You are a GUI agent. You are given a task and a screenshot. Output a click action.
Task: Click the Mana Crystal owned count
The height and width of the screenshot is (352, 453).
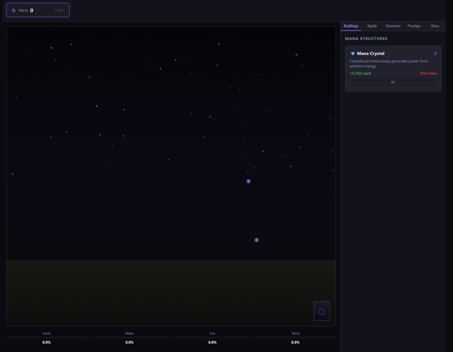pos(435,53)
